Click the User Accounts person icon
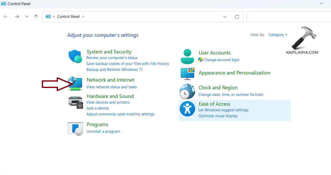The height and width of the screenshot is (175, 331). (x=187, y=57)
